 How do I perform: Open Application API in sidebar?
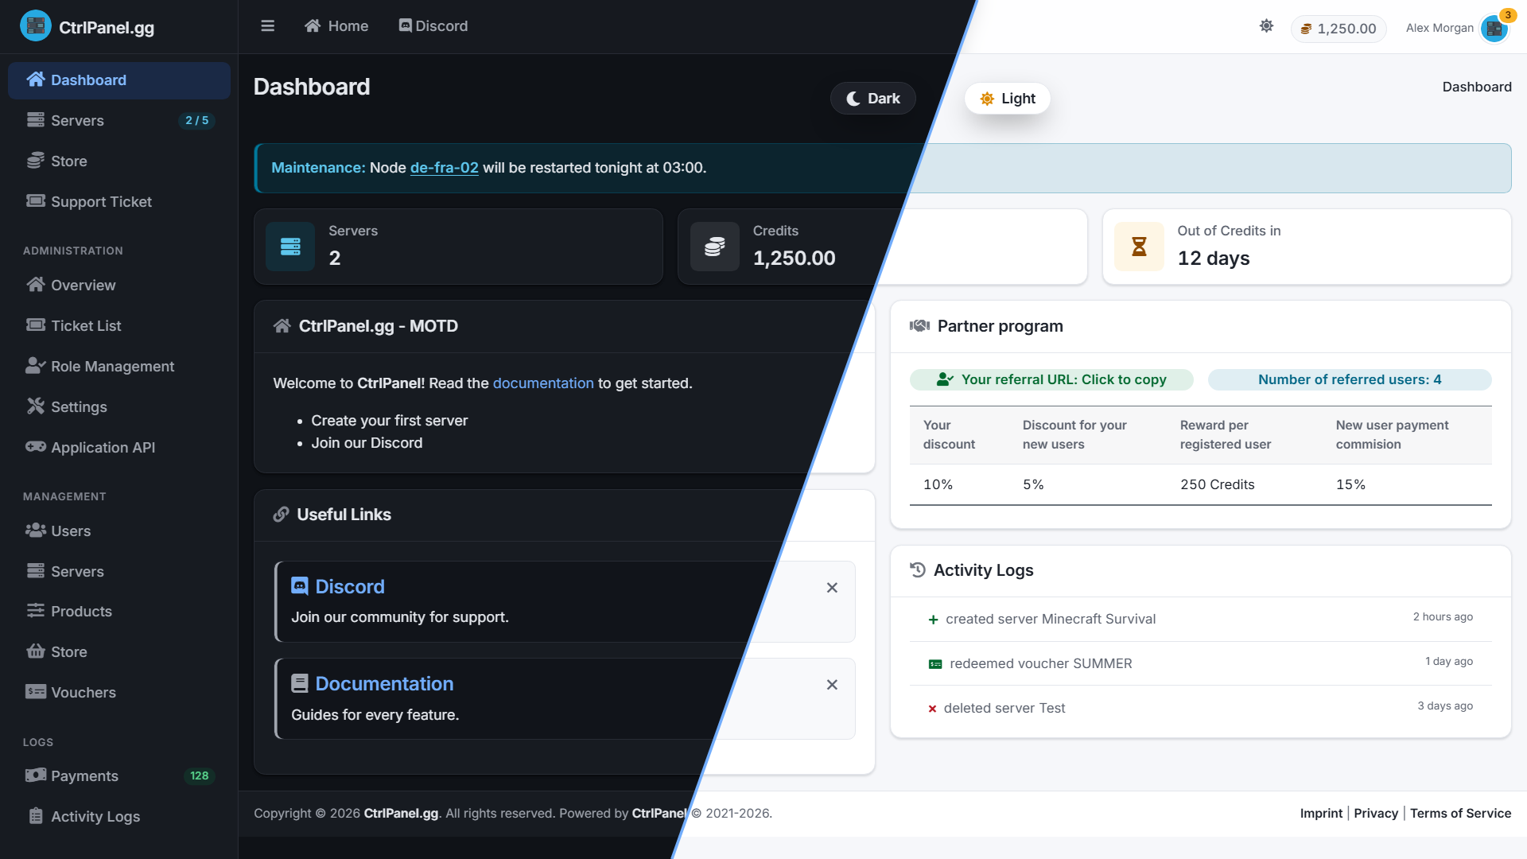(119, 448)
